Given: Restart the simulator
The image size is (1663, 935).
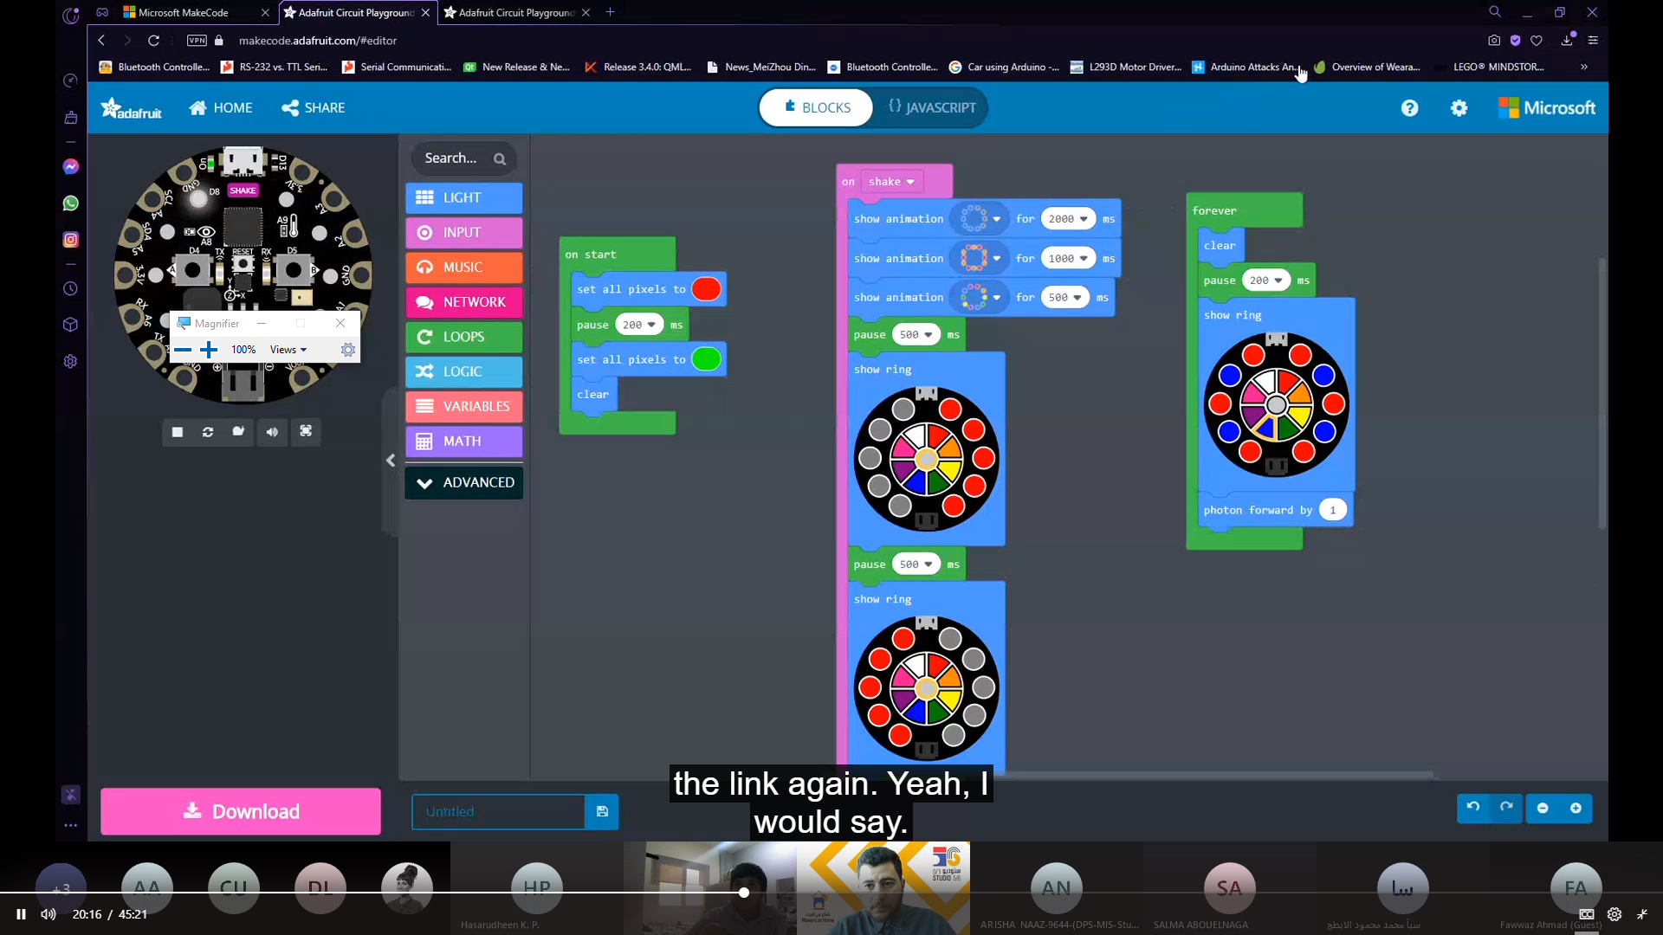Looking at the screenshot, I should coord(208,432).
